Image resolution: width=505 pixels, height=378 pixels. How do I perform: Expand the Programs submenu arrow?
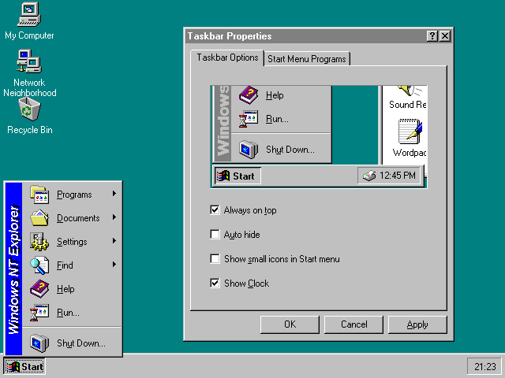point(114,194)
